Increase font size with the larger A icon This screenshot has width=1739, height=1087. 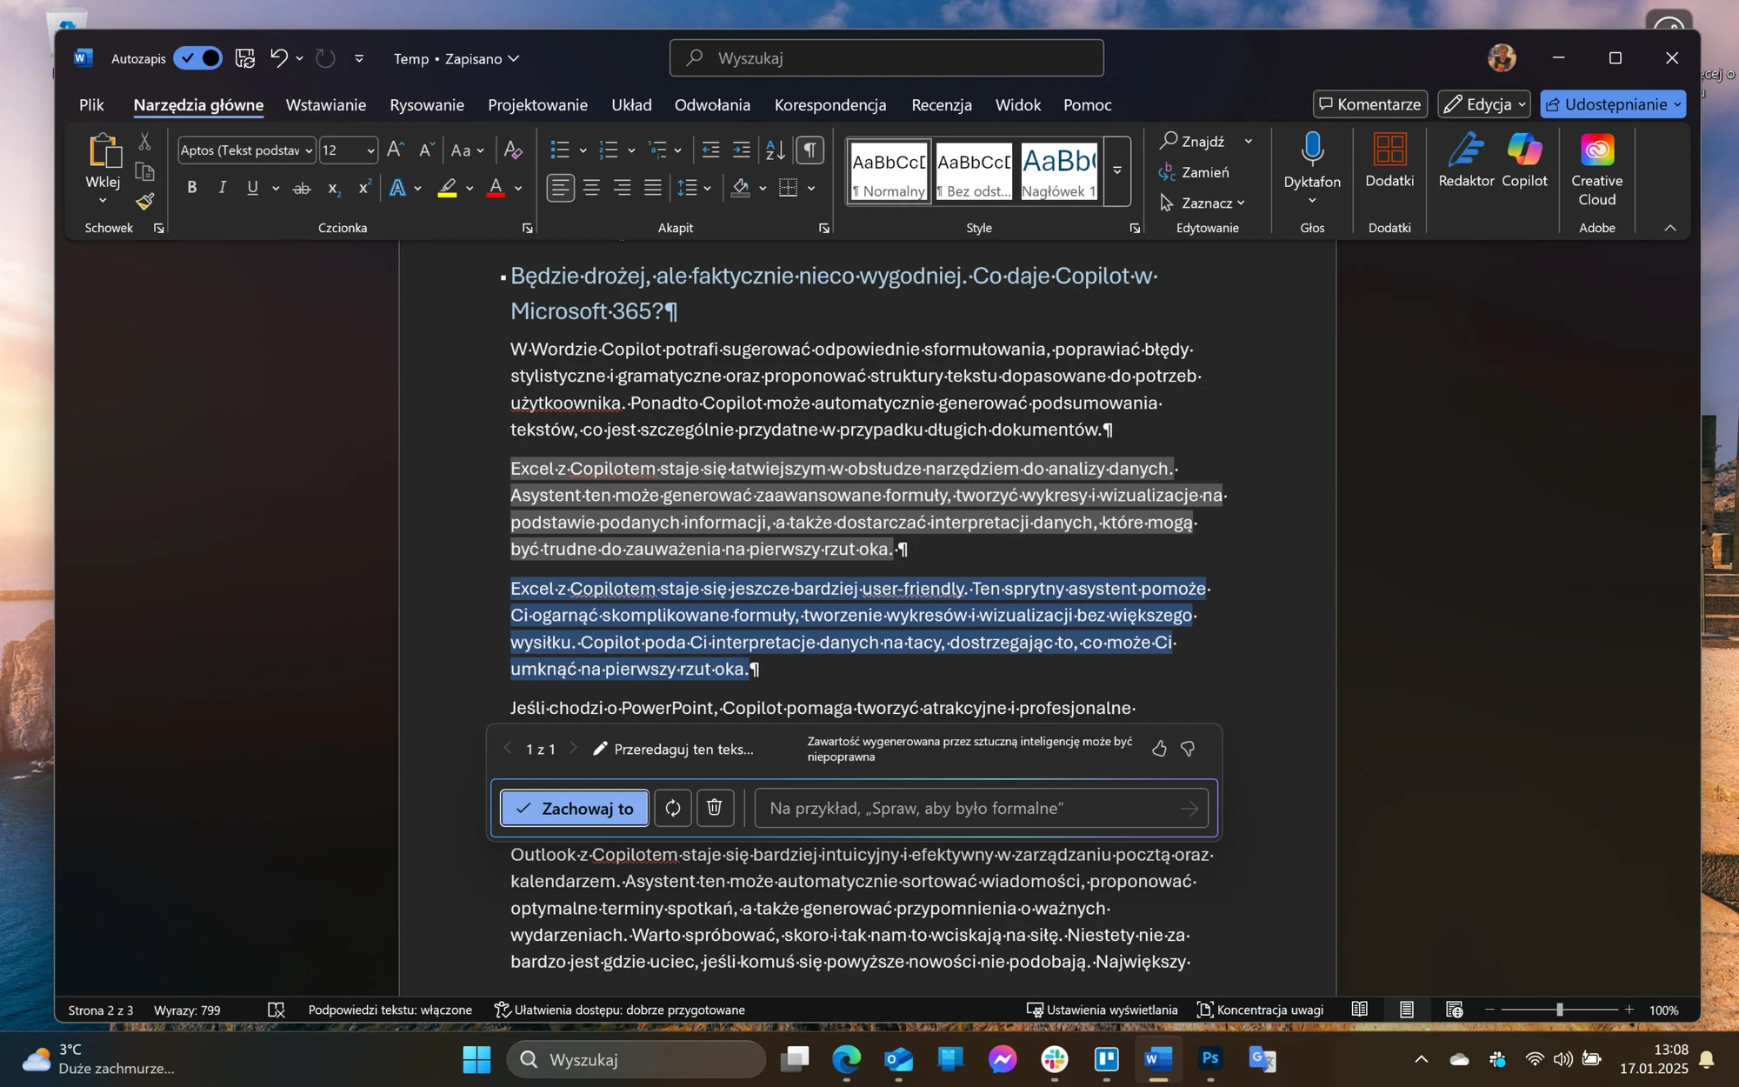pyautogui.click(x=396, y=150)
